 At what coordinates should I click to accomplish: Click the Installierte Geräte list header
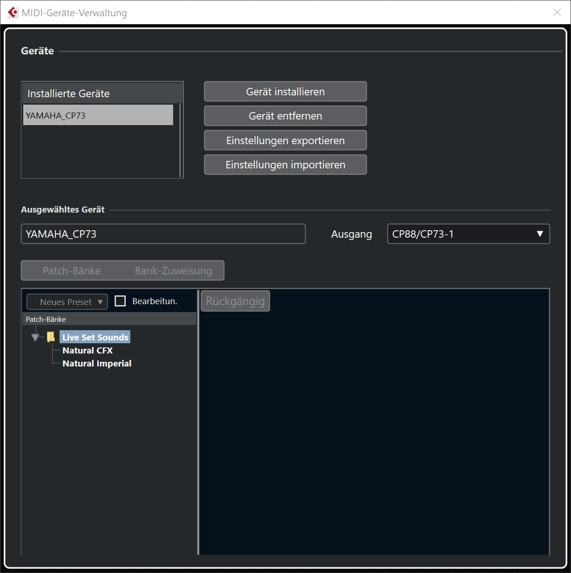(x=102, y=93)
